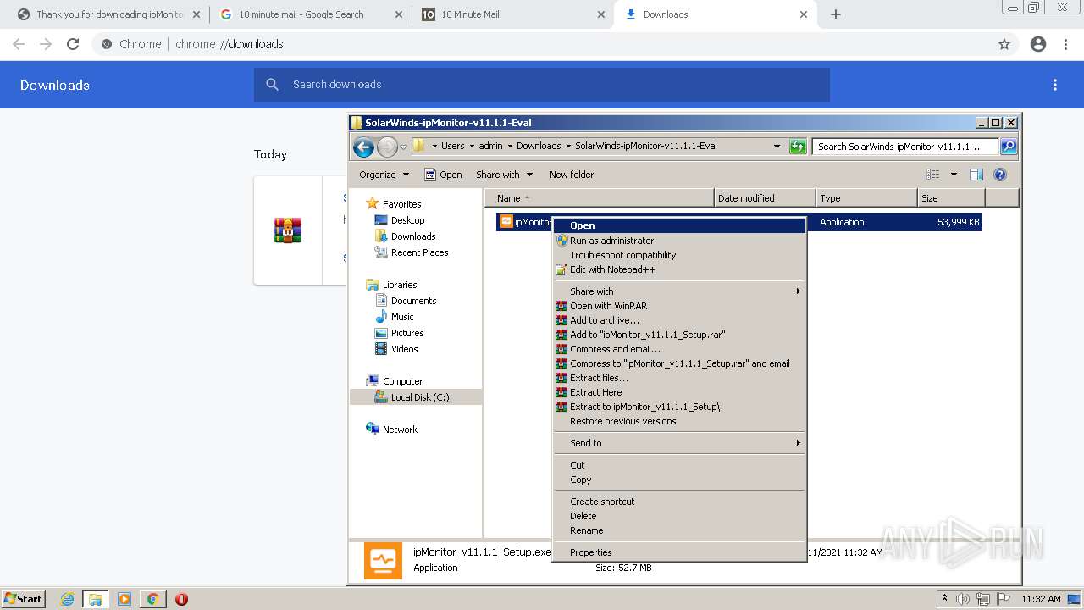Click the Search downloads field
Image resolution: width=1084 pixels, height=610 pixels.
point(542,85)
